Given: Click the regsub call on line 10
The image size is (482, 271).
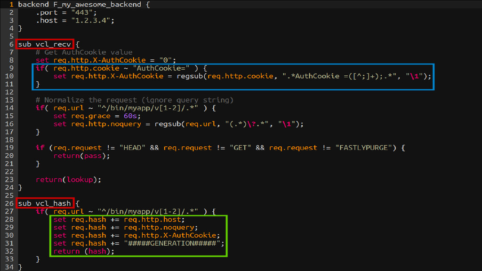Looking at the screenshot, I should 189,76.
